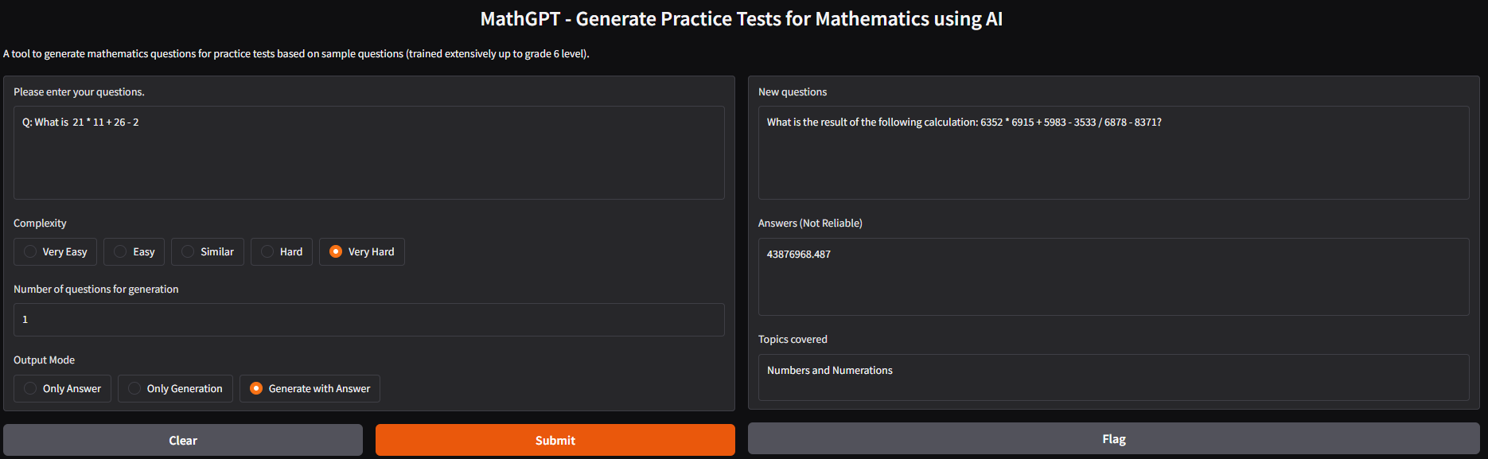
Task: Clear the form with the Clear button
Action: pyautogui.click(x=183, y=439)
